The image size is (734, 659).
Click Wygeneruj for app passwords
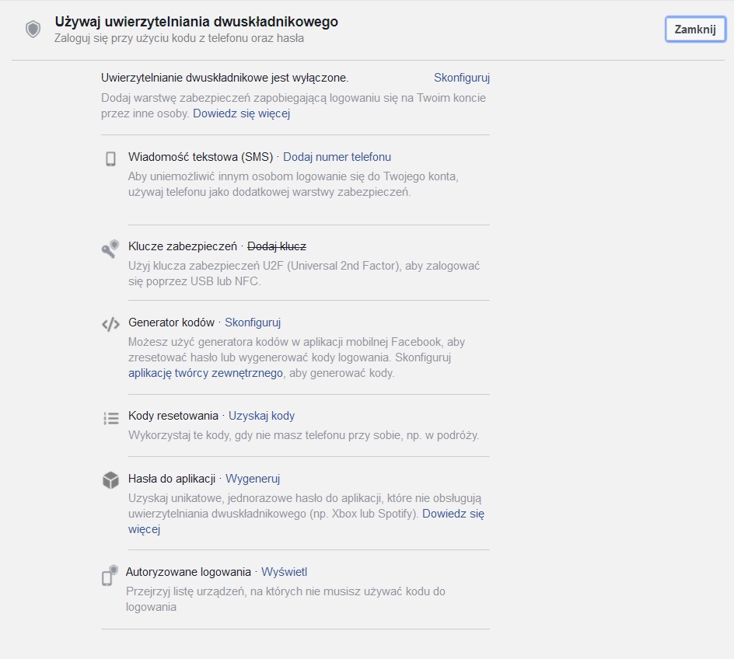point(253,479)
